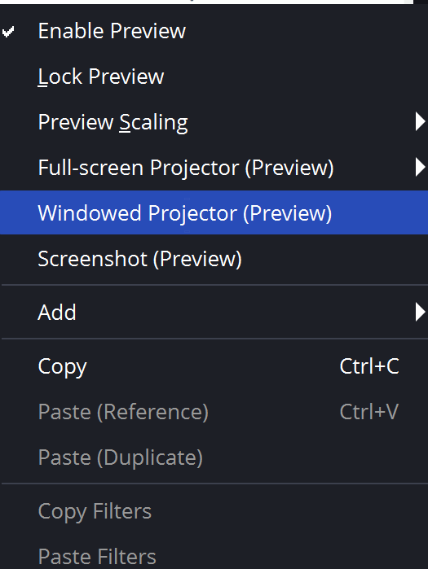Screen dimensions: 428x569
Task: Disable the Enable Preview option
Action: 214,31
